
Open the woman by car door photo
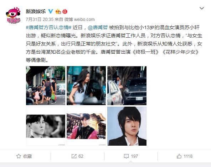[86, 86]
